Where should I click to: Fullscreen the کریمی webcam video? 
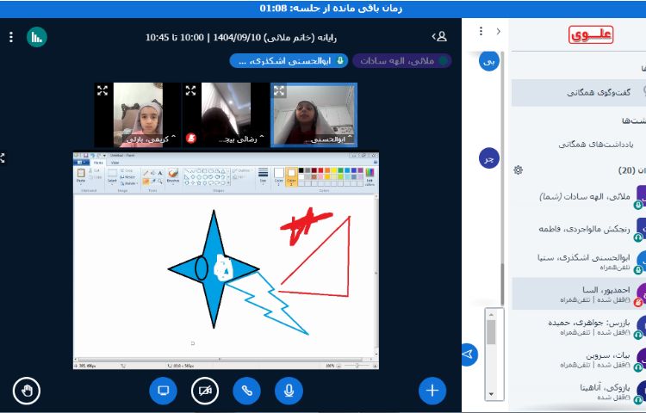102,90
